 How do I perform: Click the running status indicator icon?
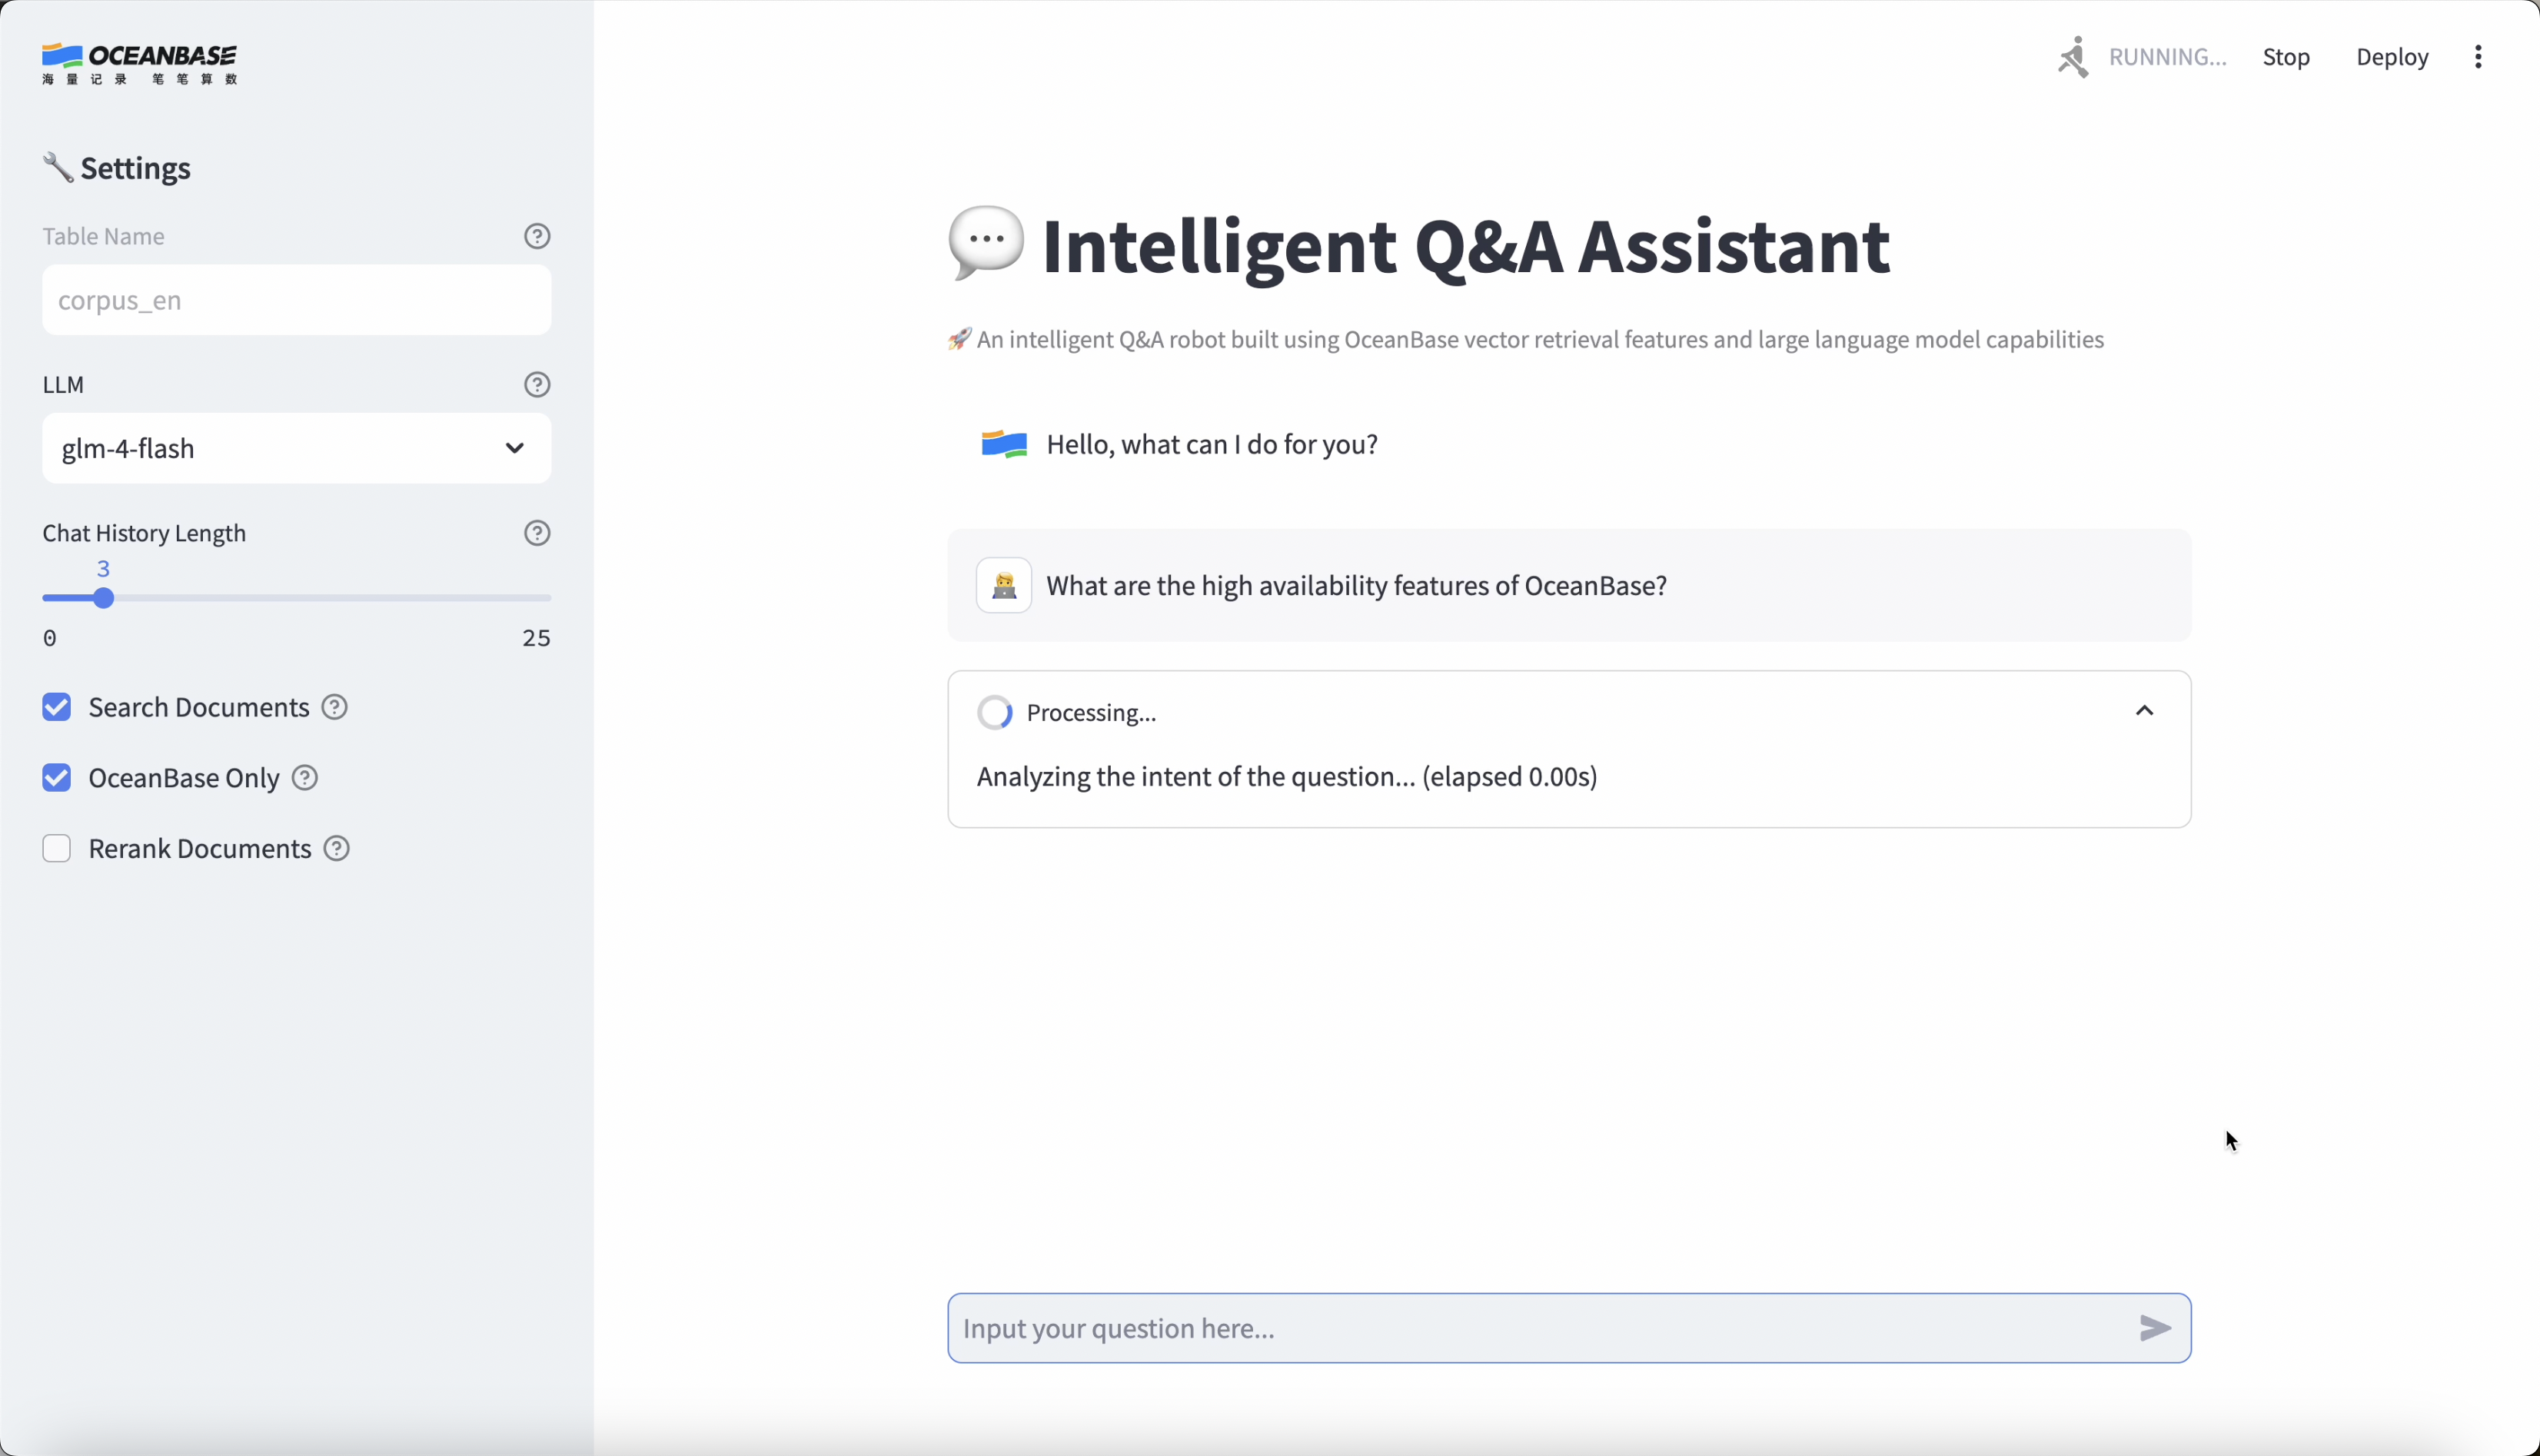[2073, 57]
